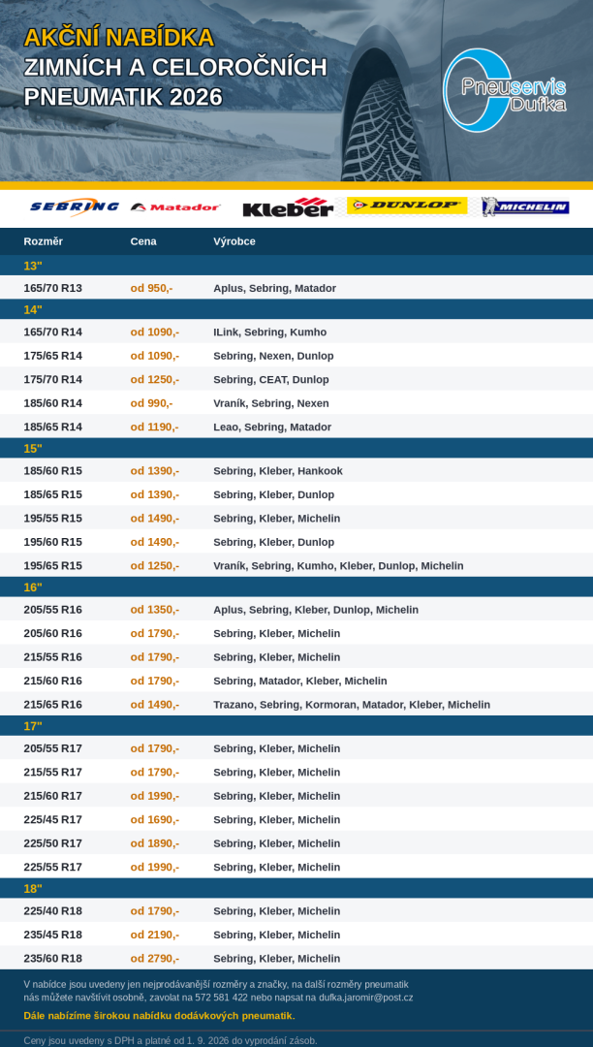The width and height of the screenshot is (593, 1047).
Task: Click the 165/70 R13 size cell
Action: tap(52, 289)
